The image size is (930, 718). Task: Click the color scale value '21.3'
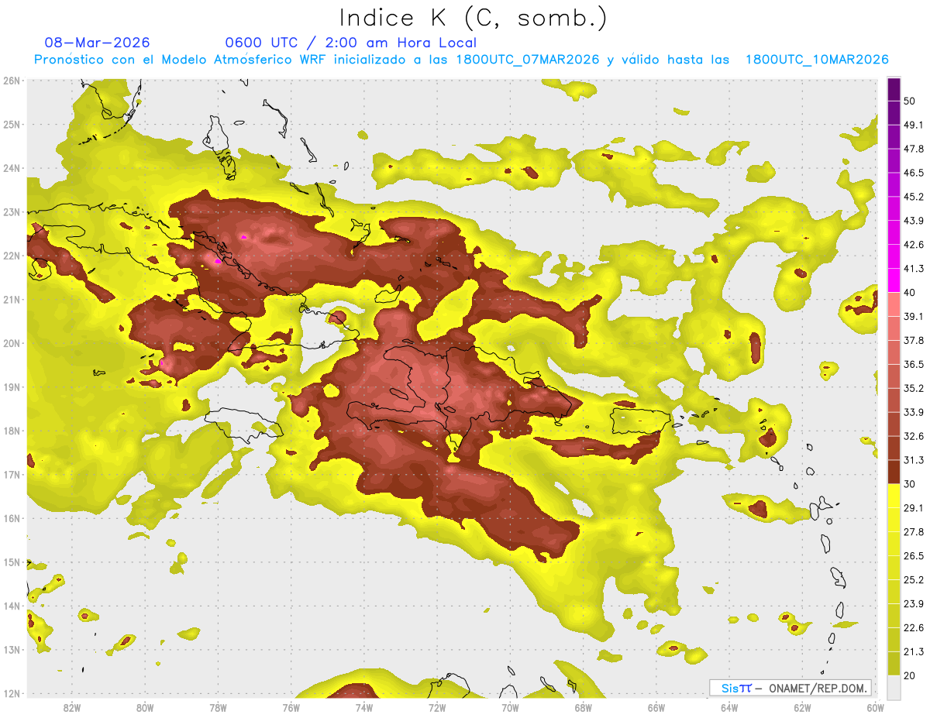click(x=914, y=651)
